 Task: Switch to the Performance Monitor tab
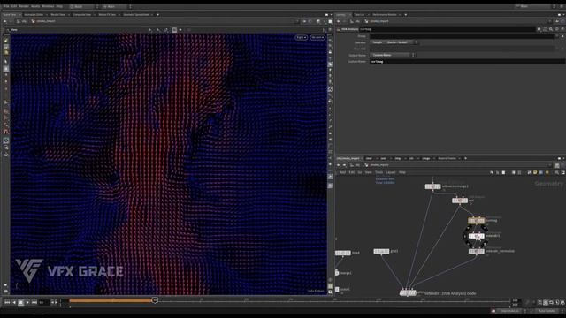click(385, 15)
